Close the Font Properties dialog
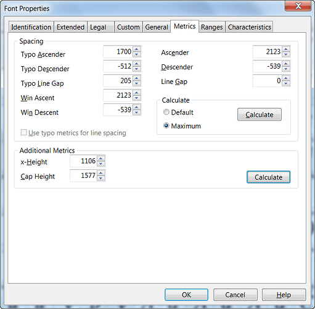Viewport: 315px width, 309px height. tap(298, 6)
